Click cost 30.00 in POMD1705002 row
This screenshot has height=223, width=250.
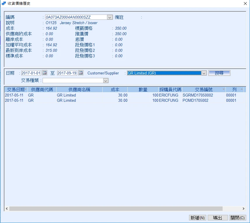tap(123, 100)
